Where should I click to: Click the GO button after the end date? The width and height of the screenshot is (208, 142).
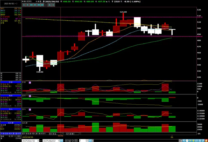point(62,141)
